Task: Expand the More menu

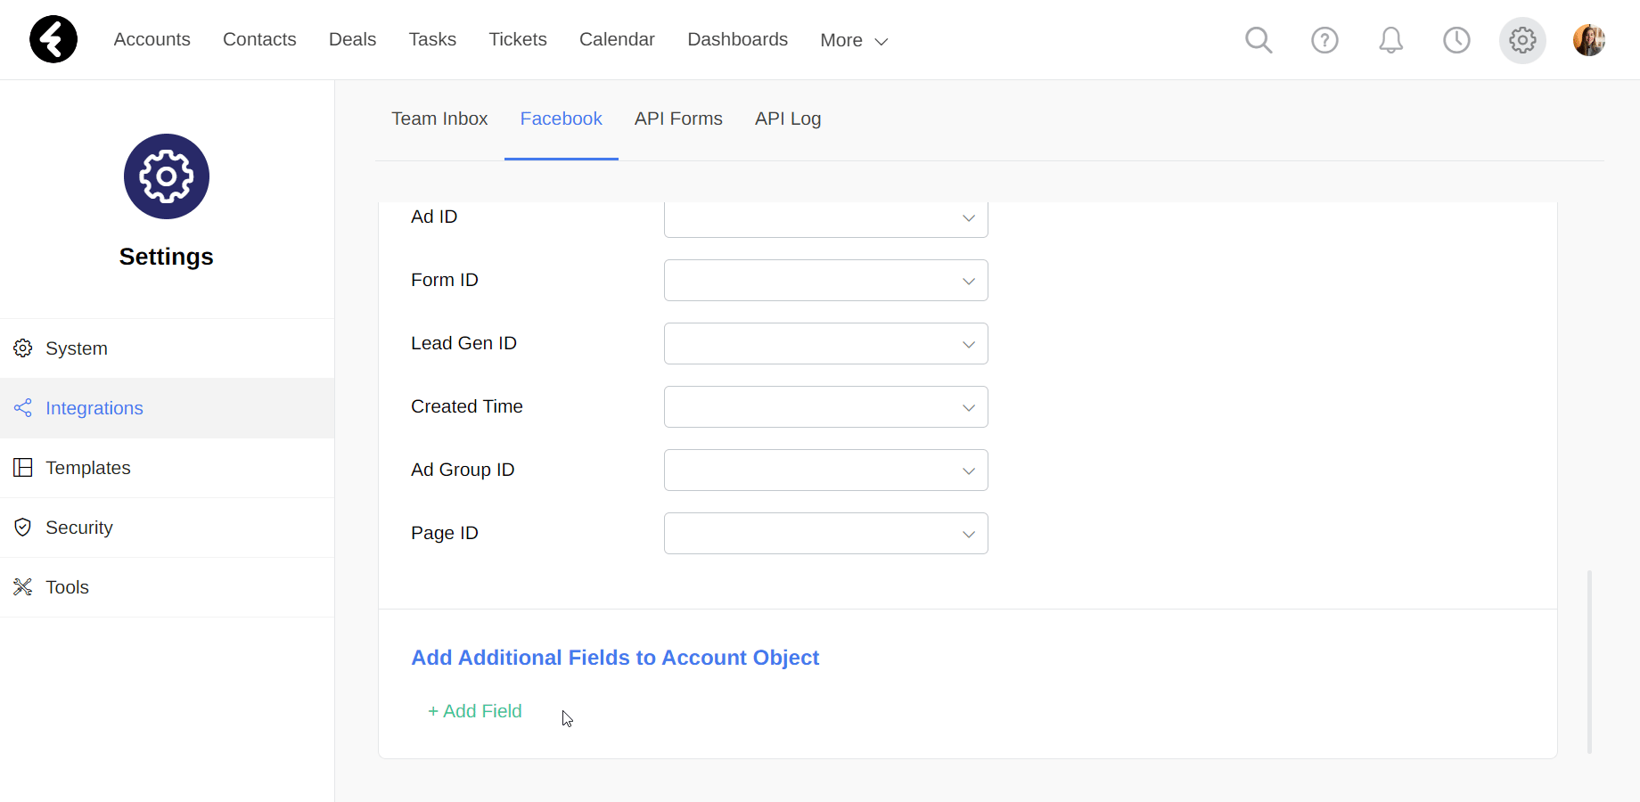Action: click(x=854, y=40)
